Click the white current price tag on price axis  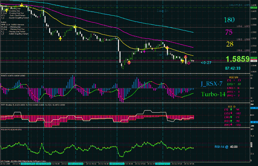[254, 61]
